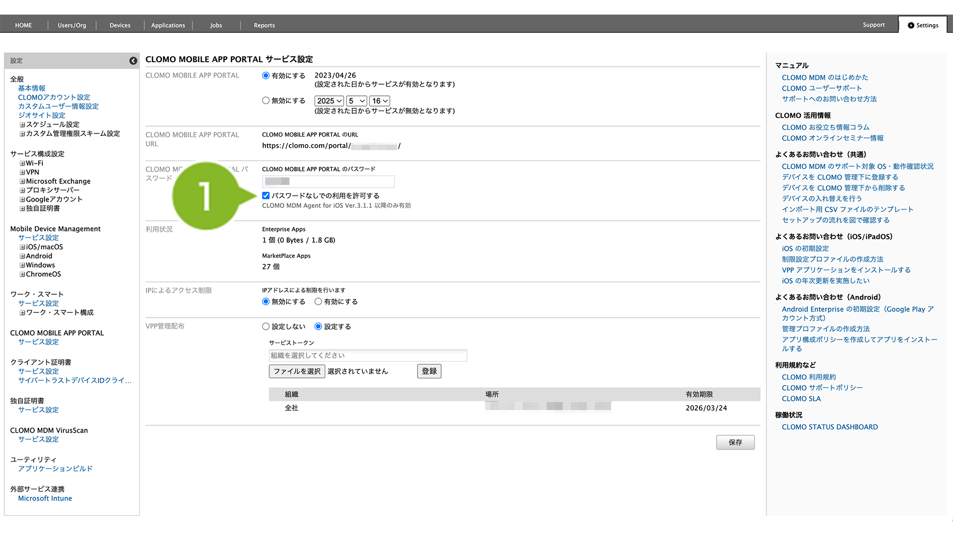This screenshot has width=953, height=536.
Task: Open CLOMO STATUS DASHBOARD link
Action: [830, 427]
